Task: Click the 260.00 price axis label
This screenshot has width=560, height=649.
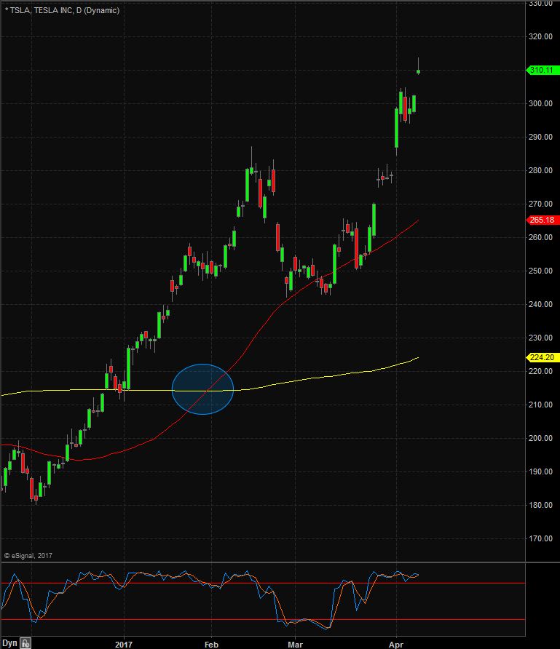Action: (540, 238)
